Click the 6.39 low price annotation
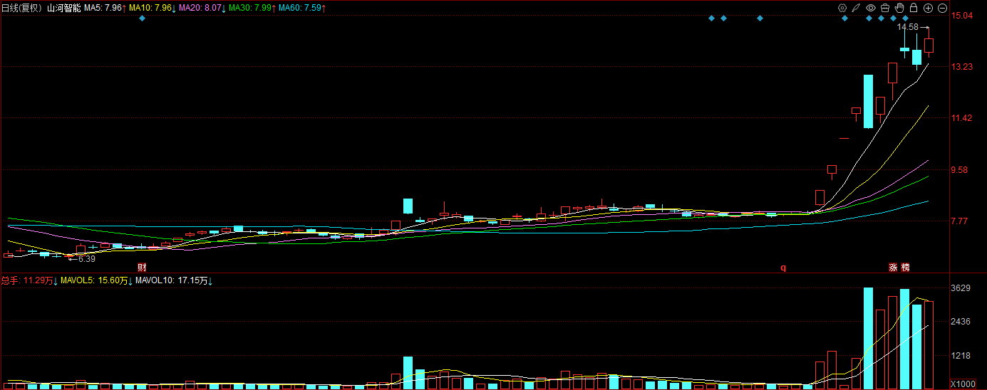Image resolution: width=987 pixels, height=390 pixels. [86, 259]
